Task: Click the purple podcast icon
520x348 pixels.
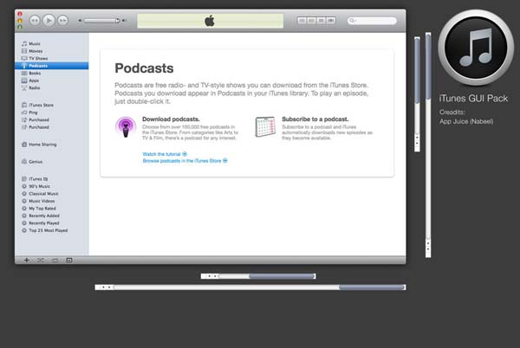Action: [x=126, y=127]
